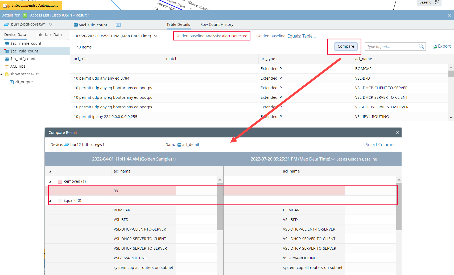Collapse the Removed (1) group
Viewport: 454px width, 275px height.
coord(50,182)
